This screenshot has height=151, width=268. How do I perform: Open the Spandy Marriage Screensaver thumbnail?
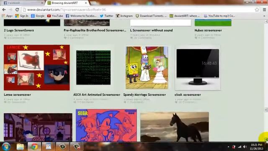coord(147,68)
